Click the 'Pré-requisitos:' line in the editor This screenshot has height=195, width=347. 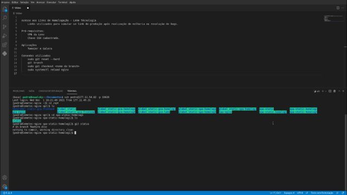tap(33, 31)
